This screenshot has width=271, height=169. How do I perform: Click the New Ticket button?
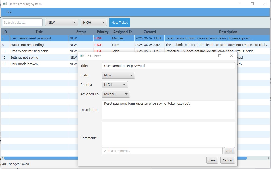119,23
